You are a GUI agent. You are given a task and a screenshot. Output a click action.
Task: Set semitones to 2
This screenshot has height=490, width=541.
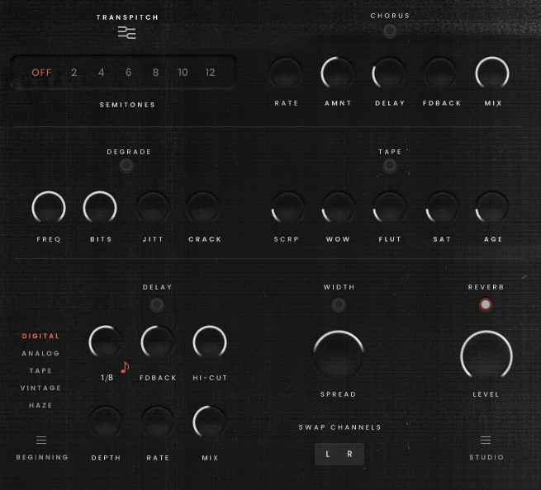tap(74, 73)
